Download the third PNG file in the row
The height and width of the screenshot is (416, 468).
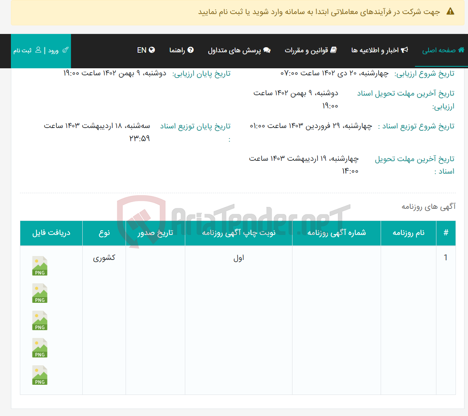tap(40, 320)
